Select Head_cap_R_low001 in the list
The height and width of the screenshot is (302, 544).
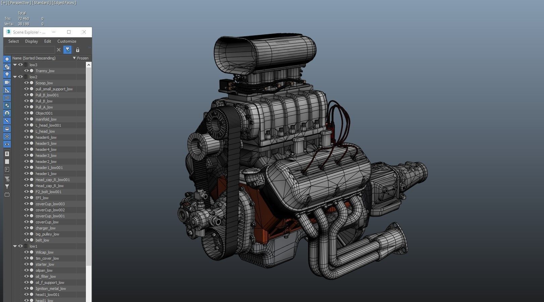(x=53, y=180)
